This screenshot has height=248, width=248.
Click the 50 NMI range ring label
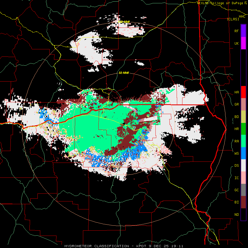click(124, 73)
